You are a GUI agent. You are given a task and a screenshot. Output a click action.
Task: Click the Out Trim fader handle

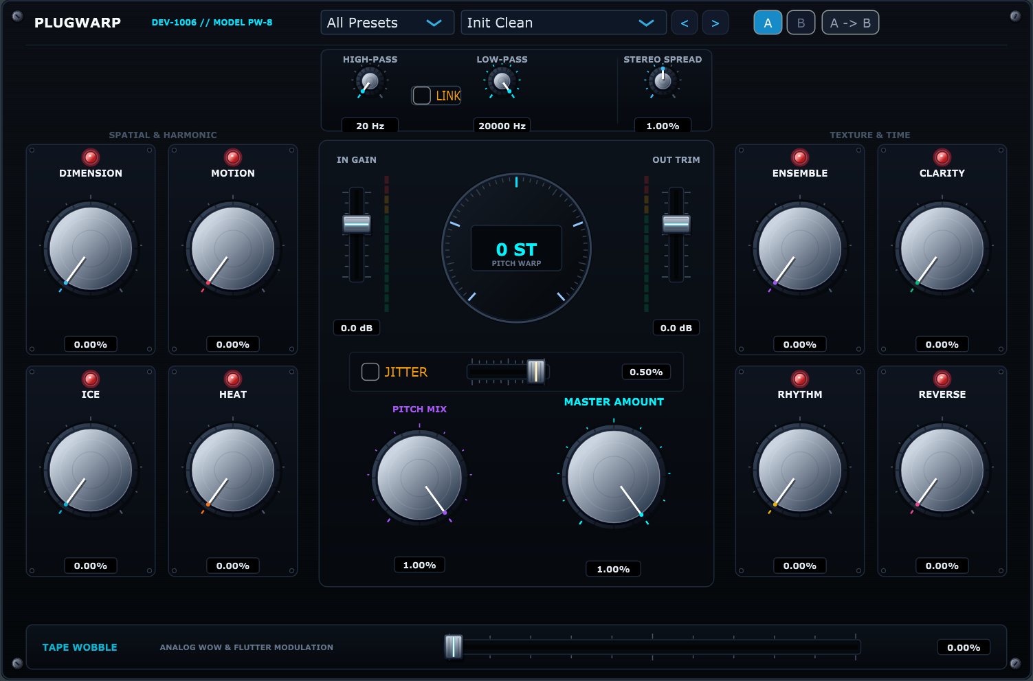(x=676, y=223)
